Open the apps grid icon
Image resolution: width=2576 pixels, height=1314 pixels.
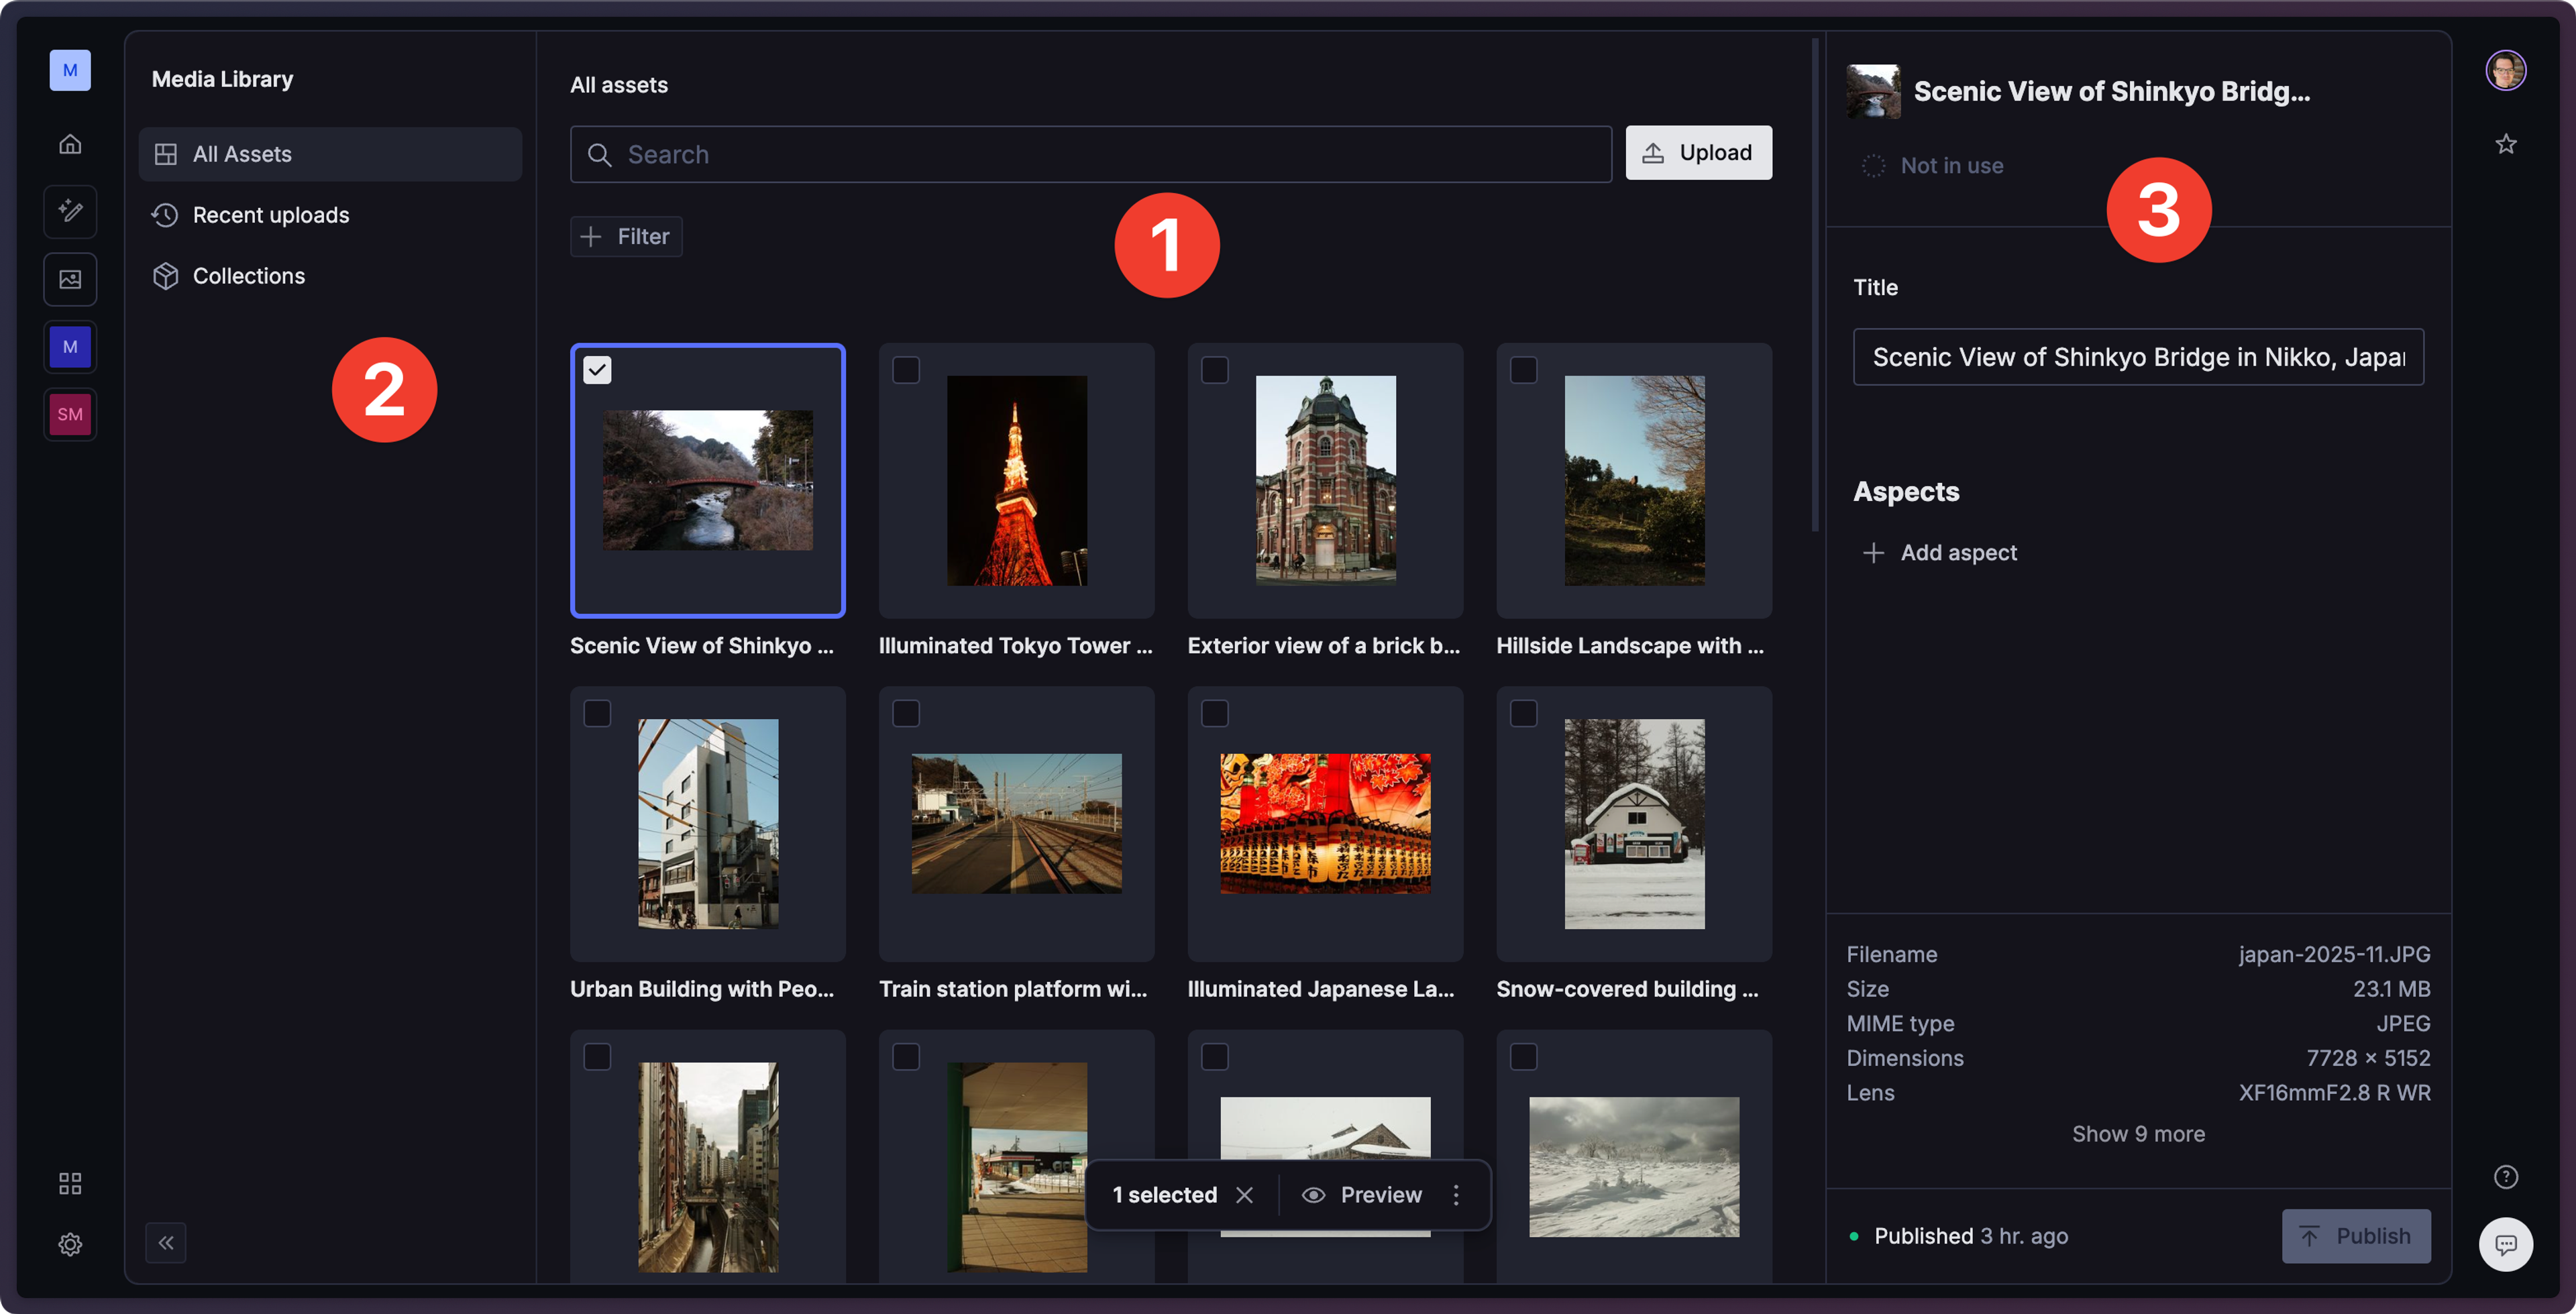tap(70, 1183)
